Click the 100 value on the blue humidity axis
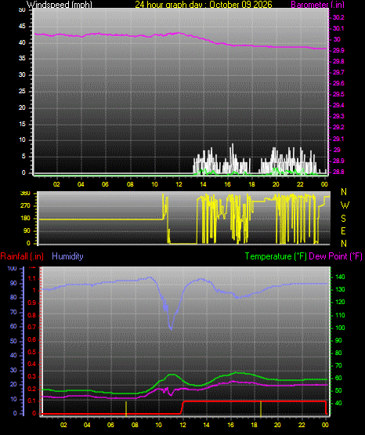This screenshot has height=435, width=365. [12, 269]
